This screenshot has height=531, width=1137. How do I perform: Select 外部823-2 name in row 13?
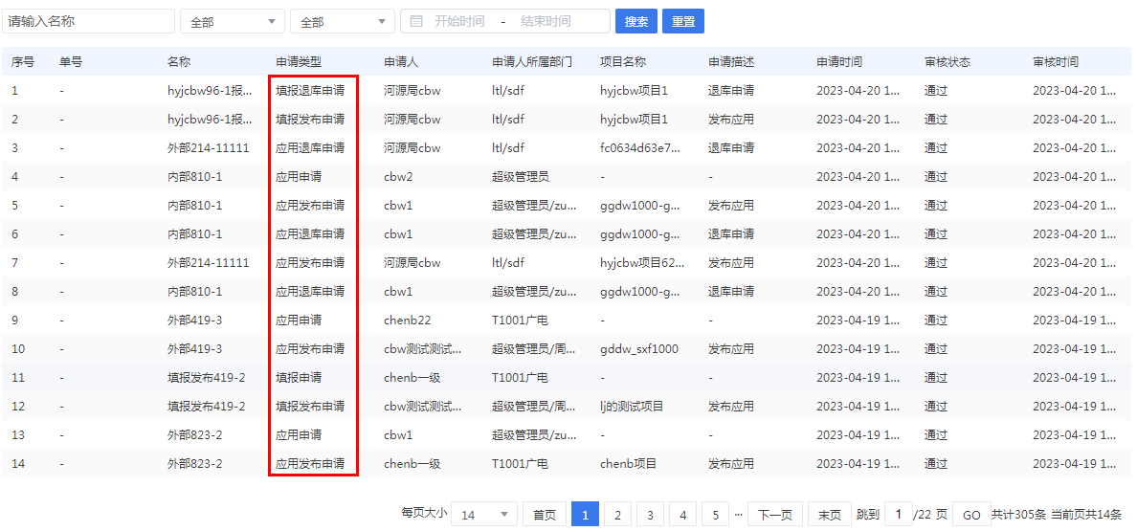tap(194, 434)
